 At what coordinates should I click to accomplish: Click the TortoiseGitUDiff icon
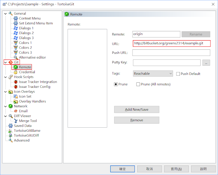[11, 136]
